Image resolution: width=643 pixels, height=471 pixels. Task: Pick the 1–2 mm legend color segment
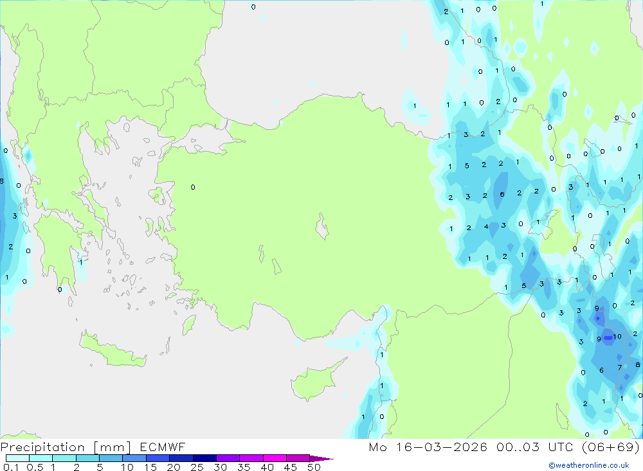[x=64, y=458]
